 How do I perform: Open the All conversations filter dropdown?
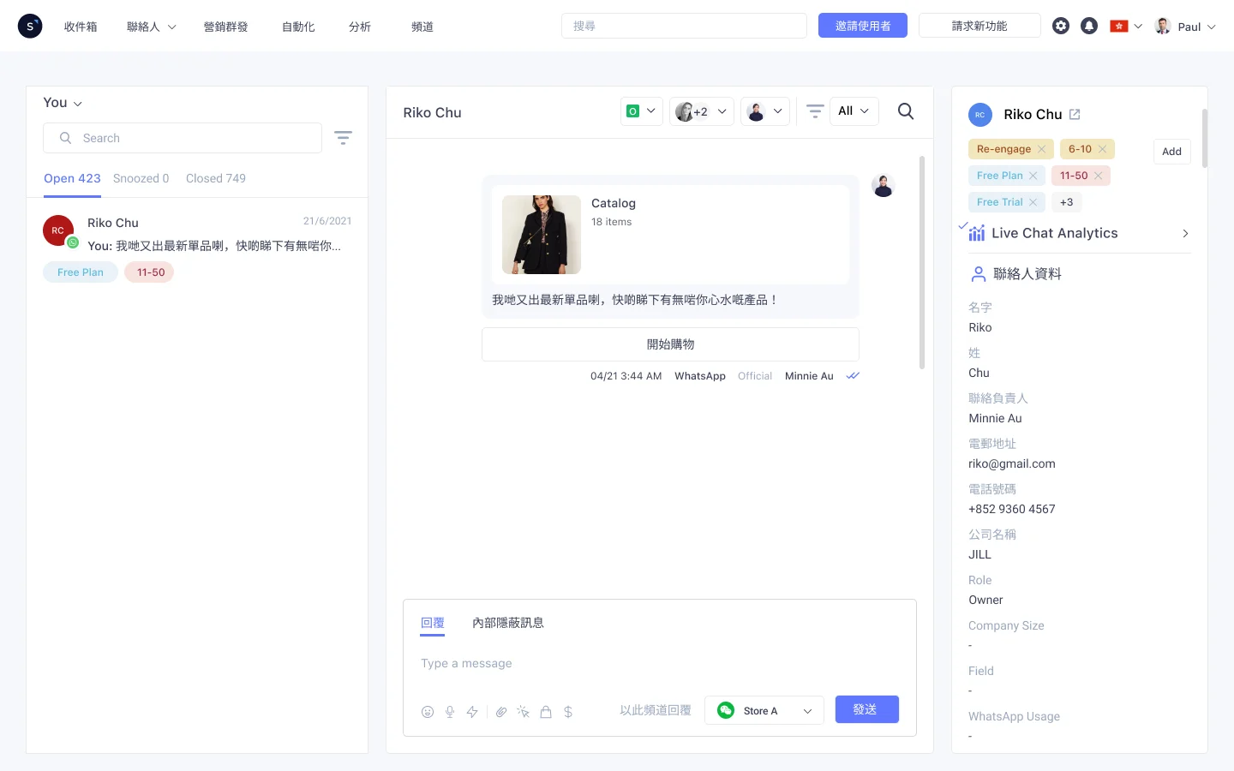pyautogui.click(x=854, y=111)
